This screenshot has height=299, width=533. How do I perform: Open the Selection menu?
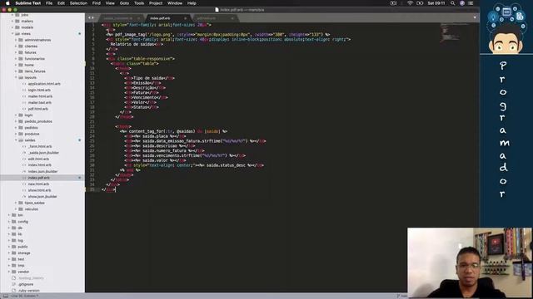tap(78, 3)
